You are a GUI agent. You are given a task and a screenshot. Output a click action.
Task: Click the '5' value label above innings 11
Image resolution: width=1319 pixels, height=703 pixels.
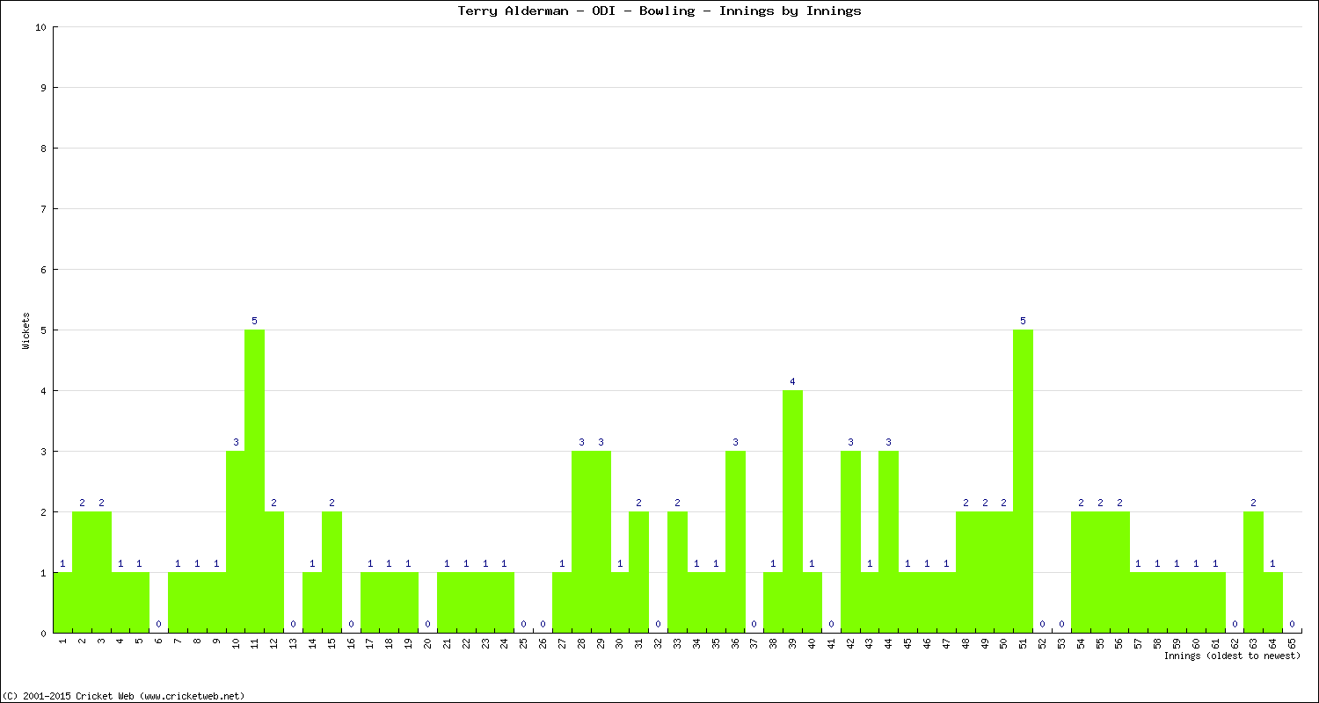coord(255,321)
